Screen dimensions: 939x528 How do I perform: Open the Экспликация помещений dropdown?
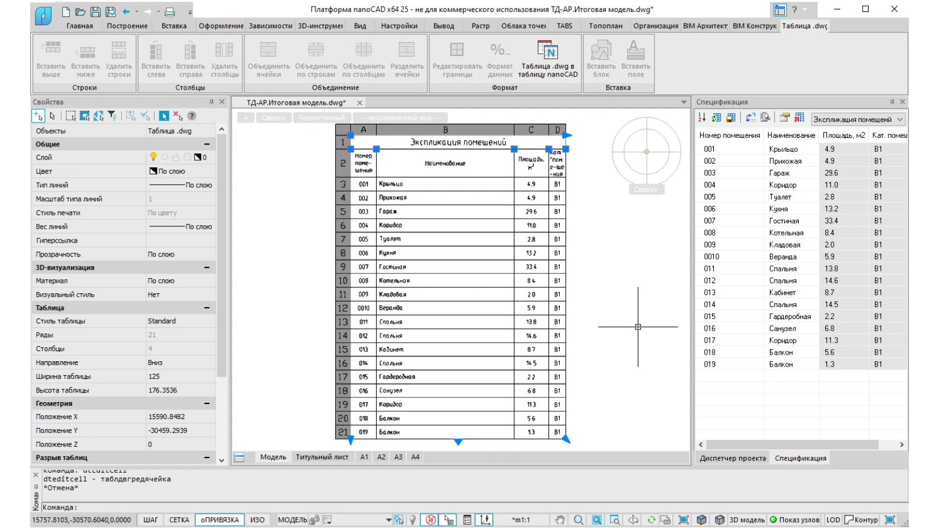pos(858,119)
